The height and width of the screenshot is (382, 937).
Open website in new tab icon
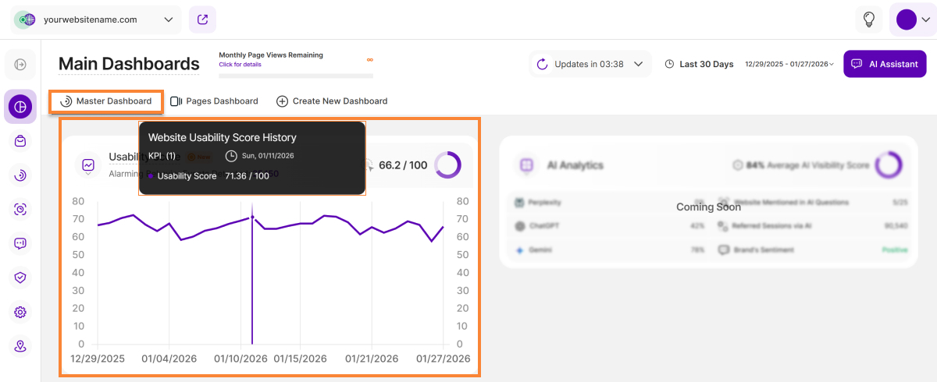click(x=202, y=19)
